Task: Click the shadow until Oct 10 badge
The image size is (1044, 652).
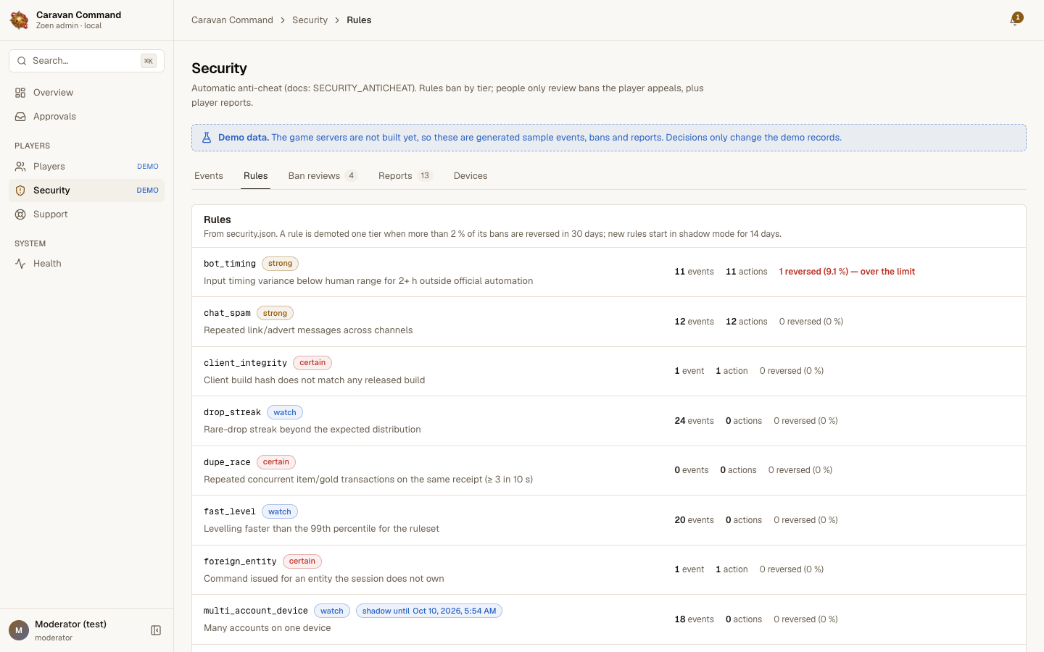Action: (x=429, y=611)
